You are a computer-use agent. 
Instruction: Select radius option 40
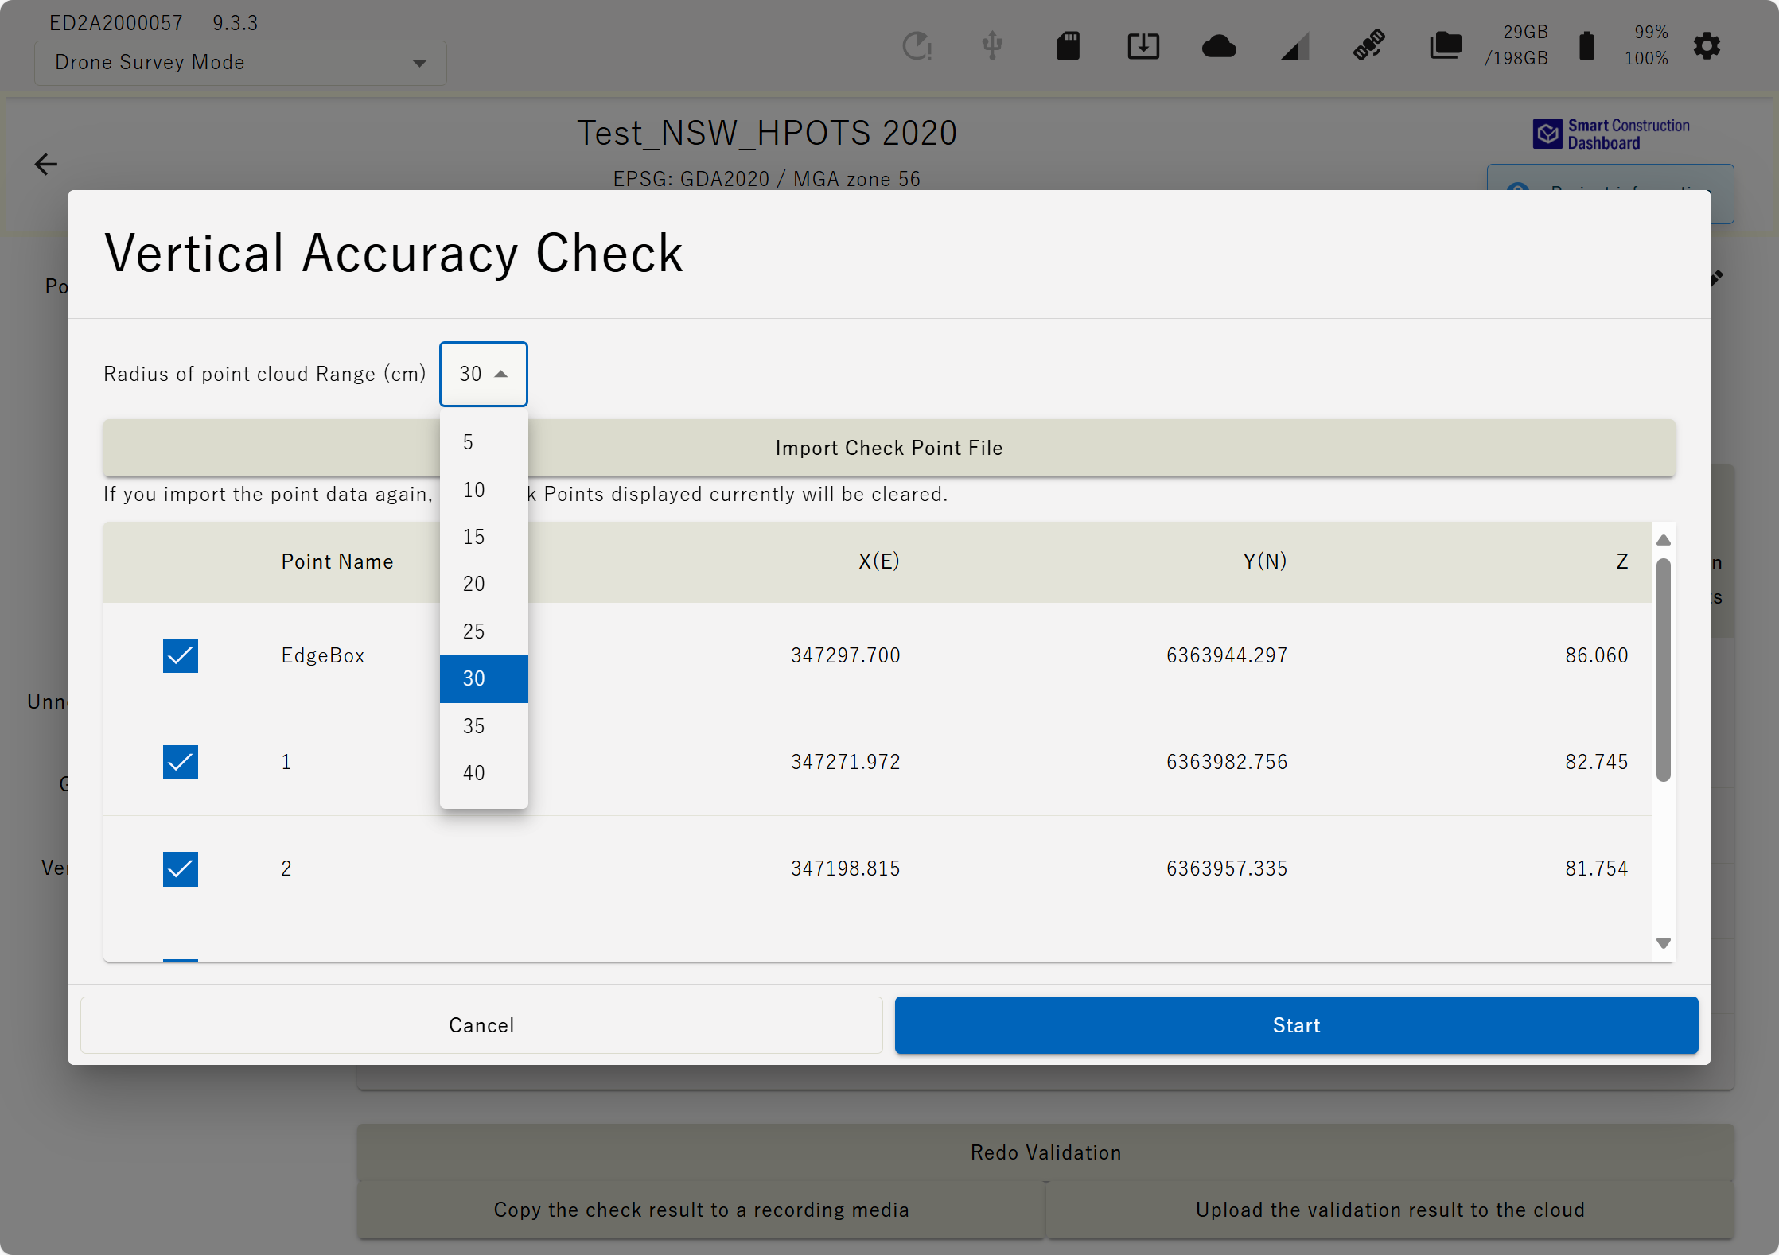point(484,773)
